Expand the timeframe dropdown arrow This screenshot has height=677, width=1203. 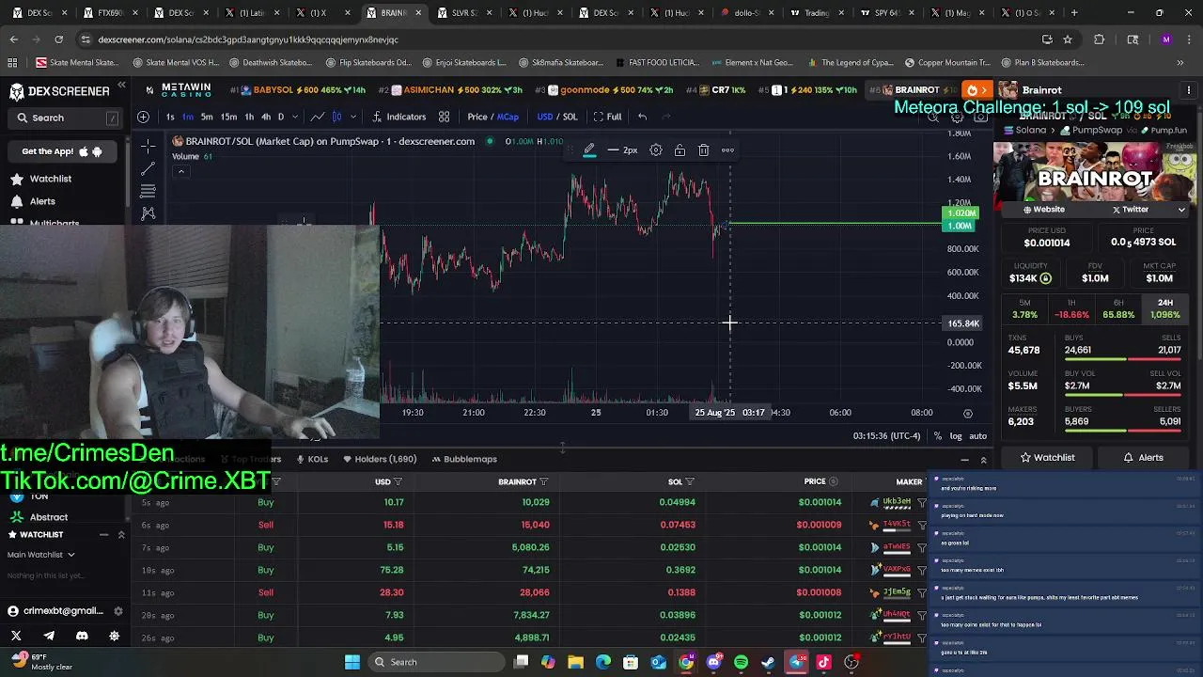(295, 117)
